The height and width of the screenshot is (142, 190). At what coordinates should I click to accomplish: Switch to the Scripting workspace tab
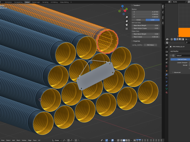coord(45,2)
